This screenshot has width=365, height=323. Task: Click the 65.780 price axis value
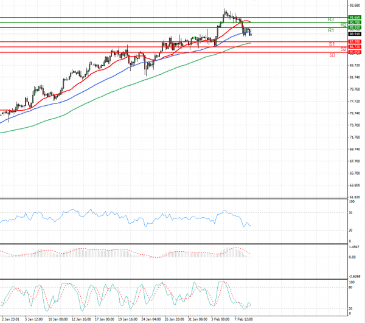pos(355,173)
